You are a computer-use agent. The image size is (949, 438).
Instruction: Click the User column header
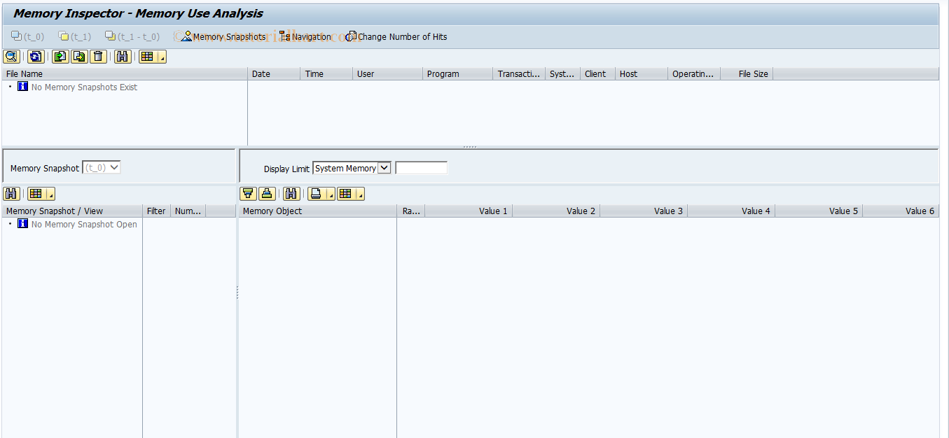click(387, 73)
